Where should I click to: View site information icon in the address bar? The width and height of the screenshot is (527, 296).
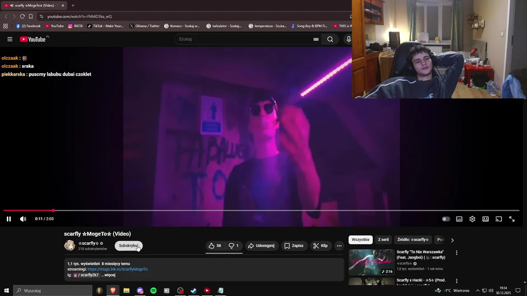[41, 16]
